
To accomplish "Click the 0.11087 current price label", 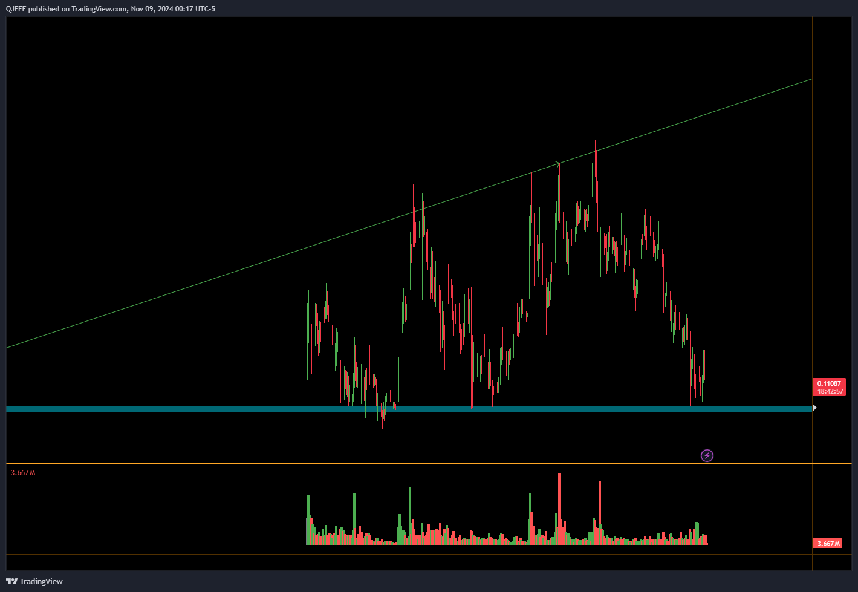I will 829,383.
